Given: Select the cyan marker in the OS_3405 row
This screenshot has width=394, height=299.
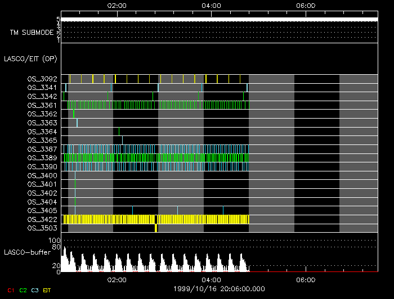Looking at the screenshot, I should [223, 210].
